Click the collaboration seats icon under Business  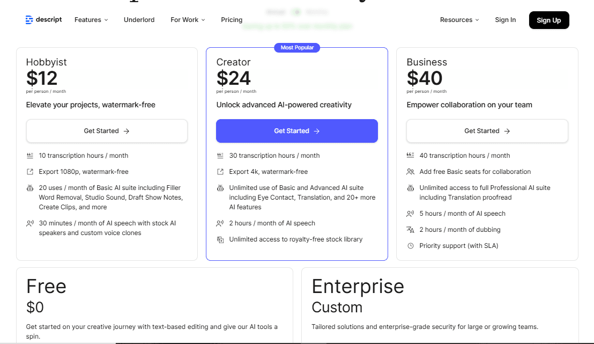coord(411,171)
